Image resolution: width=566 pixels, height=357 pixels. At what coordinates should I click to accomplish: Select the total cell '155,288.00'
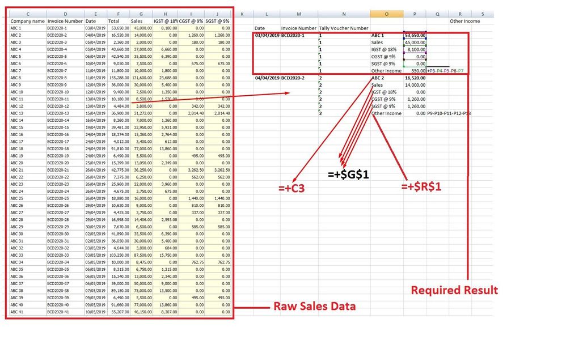pyautogui.click(x=119, y=78)
